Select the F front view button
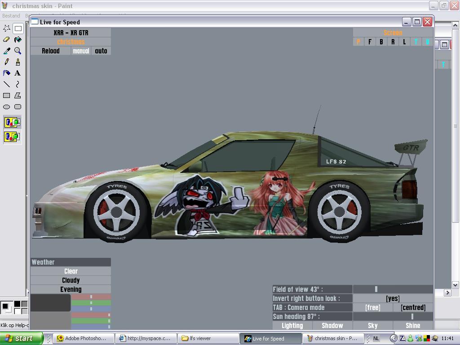Viewport: 460px width, 345px height. (x=370, y=42)
